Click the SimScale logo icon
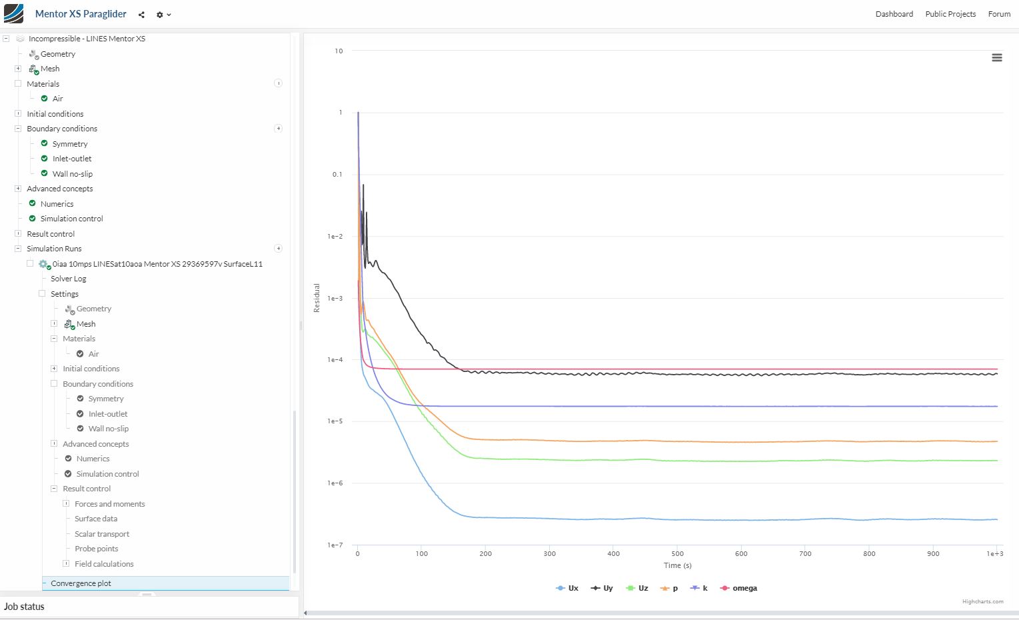 click(13, 13)
